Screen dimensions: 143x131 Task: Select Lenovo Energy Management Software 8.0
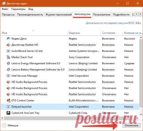pos(36,63)
